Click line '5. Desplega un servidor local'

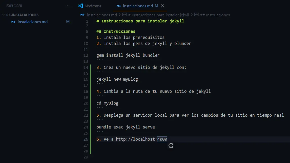click(x=190, y=115)
